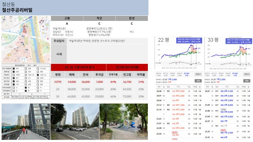The width and height of the screenshot is (253, 142).
Task: Click gray button beside 매매최고 under 33 평 chart
Action: tap(247, 81)
